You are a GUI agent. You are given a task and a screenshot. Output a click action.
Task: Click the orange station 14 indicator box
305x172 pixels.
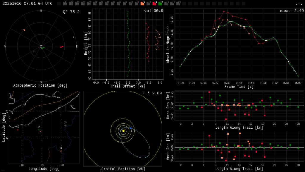[x=142, y=4]
